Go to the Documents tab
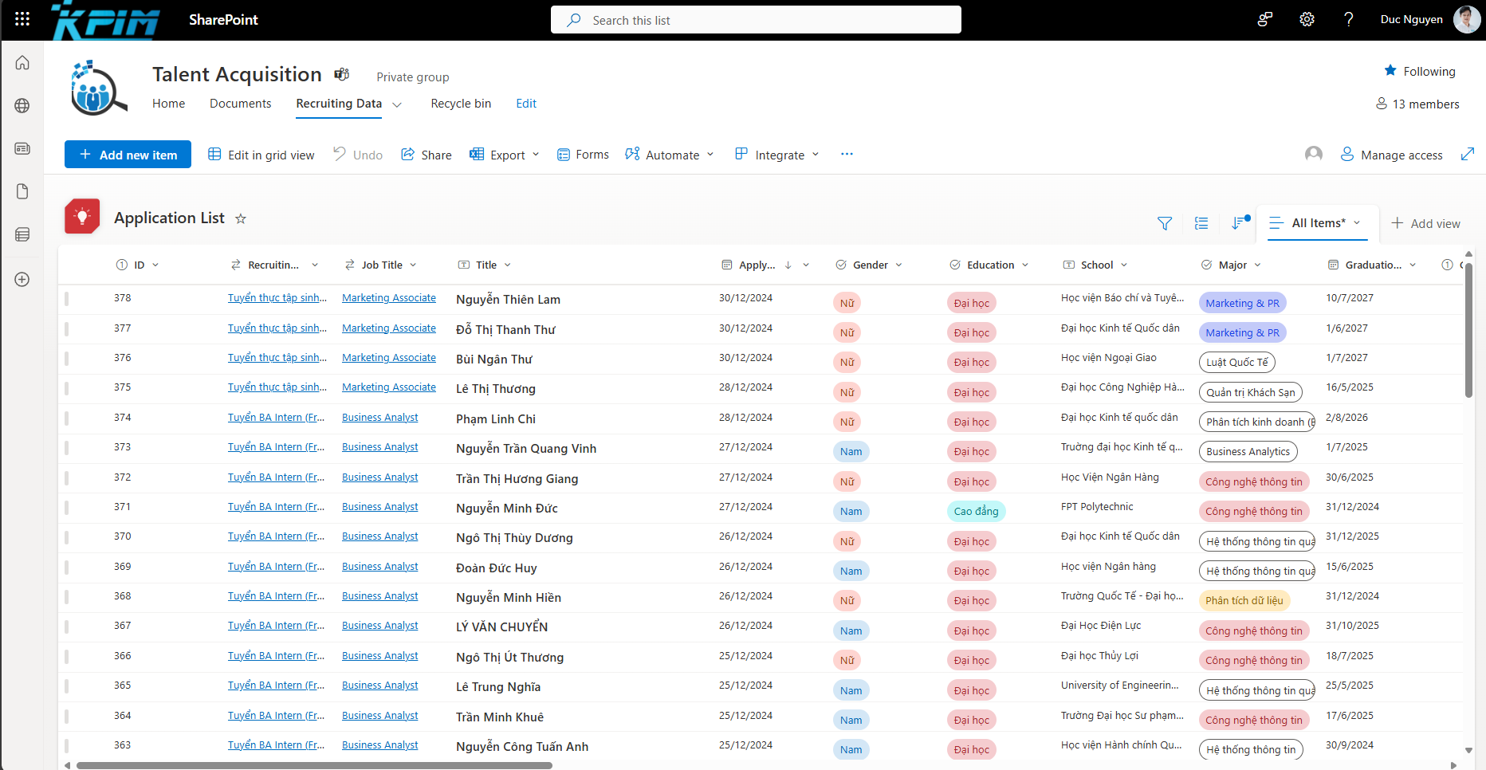 pyautogui.click(x=240, y=104)
